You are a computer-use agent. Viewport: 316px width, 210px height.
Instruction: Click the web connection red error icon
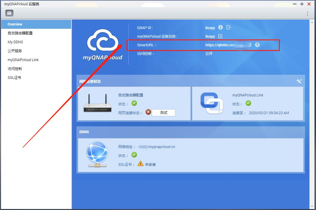[148, 112]
